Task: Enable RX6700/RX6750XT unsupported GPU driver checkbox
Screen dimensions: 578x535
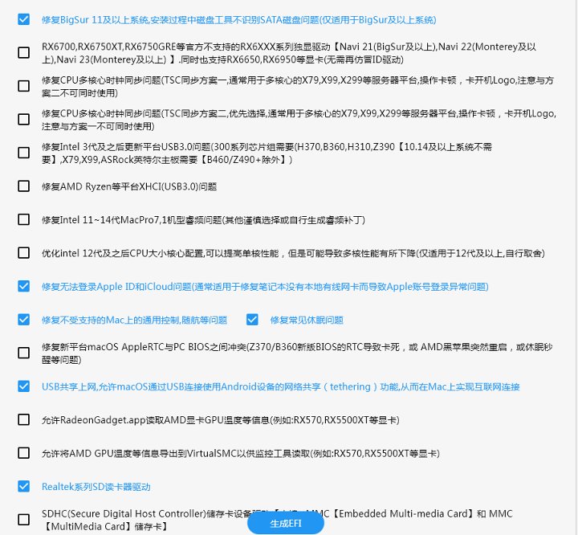Action: click(23, 53)
